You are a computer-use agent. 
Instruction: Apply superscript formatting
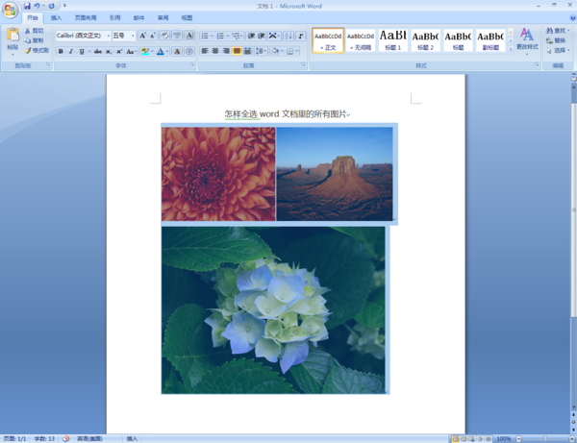[119, 52]
